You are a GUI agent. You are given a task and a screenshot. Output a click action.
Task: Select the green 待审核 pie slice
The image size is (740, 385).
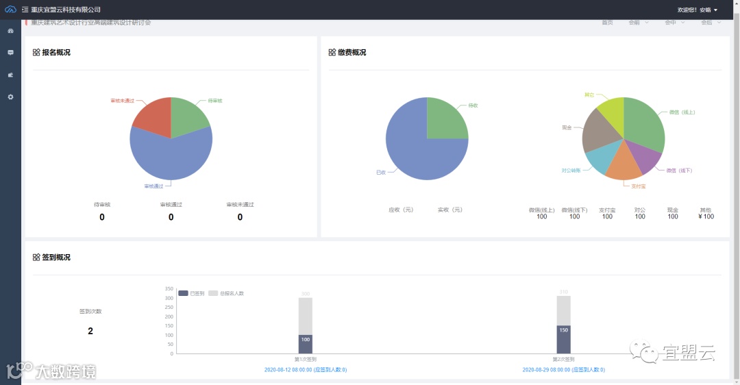click(186, 116)
